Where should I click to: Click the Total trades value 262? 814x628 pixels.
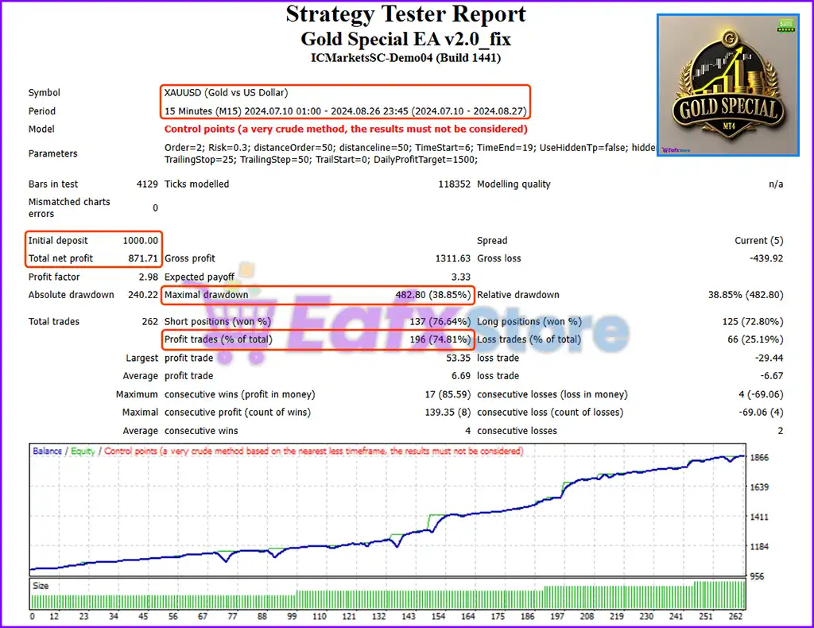pos(149,321)
